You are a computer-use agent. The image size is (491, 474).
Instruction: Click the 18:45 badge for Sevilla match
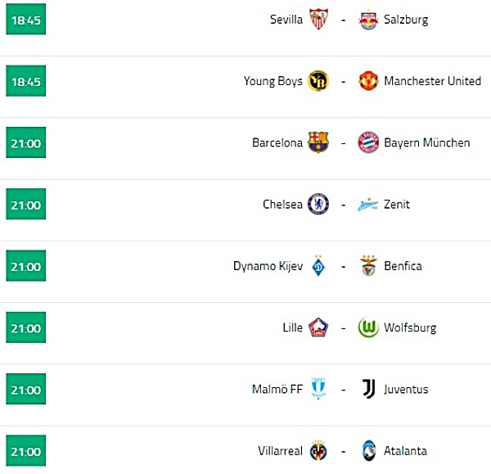point(26,19)
